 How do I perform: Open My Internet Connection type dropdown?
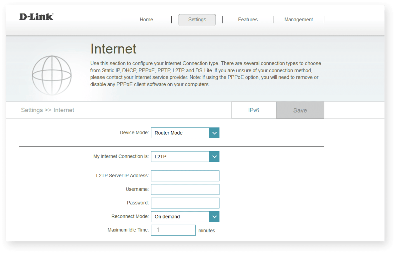point(185,157)
